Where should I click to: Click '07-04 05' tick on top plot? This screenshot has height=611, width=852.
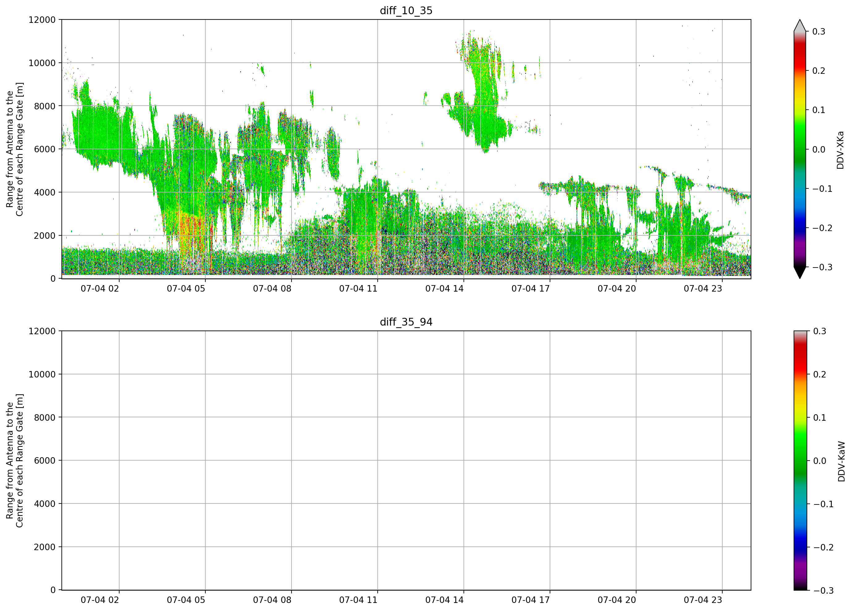[186, 289]
